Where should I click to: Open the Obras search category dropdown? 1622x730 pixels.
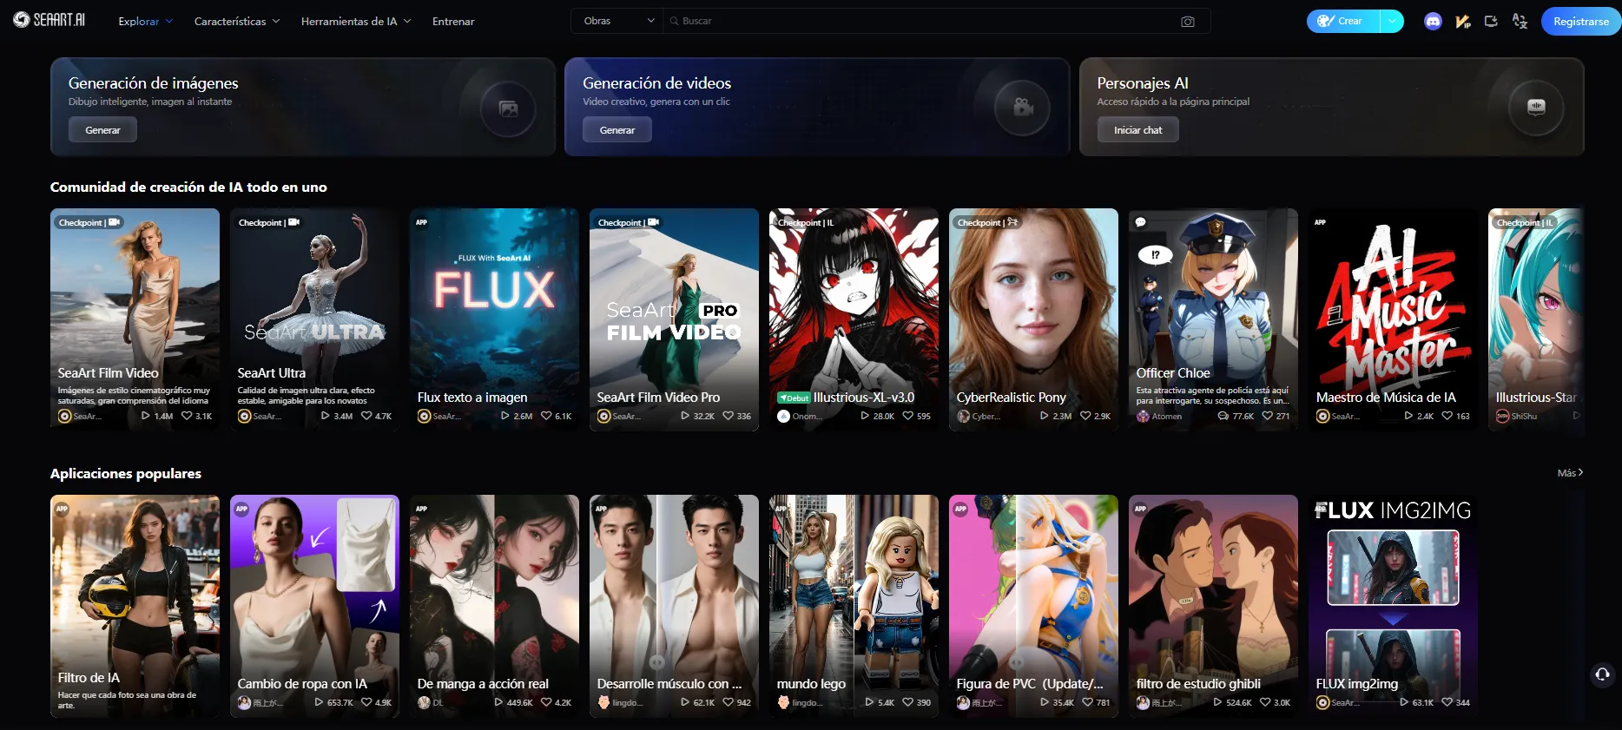pyautogui.click(x=617, y=21)
